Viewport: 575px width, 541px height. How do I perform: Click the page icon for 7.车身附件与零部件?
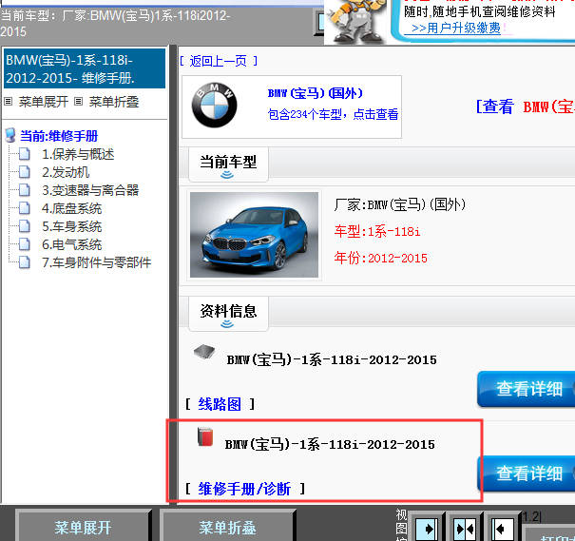coord(25,261)
